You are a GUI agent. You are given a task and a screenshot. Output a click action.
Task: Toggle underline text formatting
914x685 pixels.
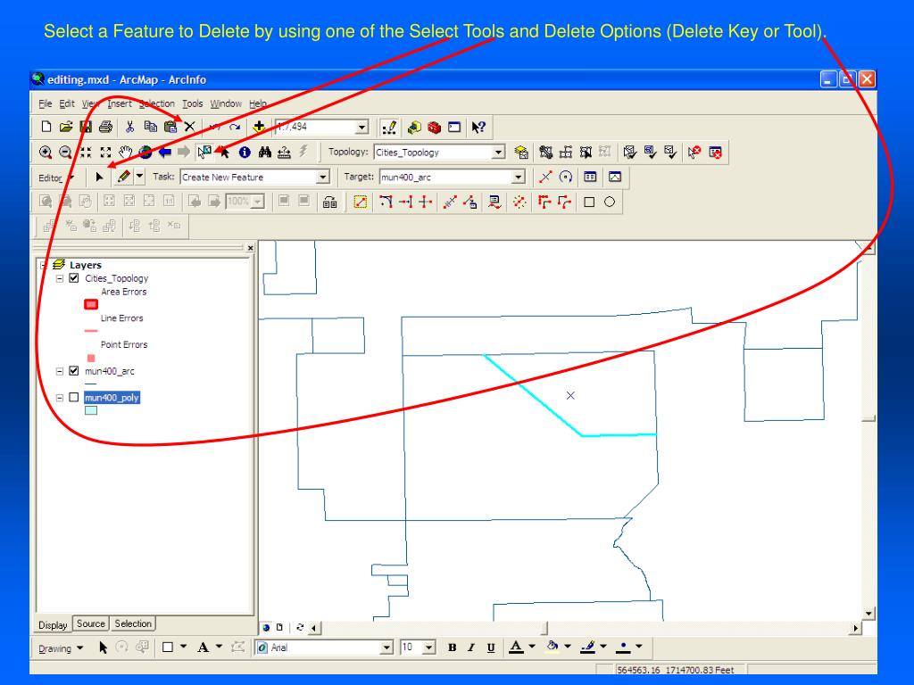491,648
